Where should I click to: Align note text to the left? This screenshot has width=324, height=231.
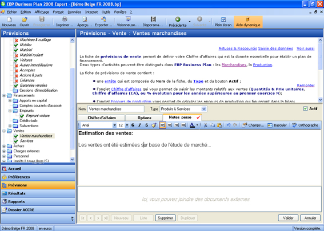162,125
